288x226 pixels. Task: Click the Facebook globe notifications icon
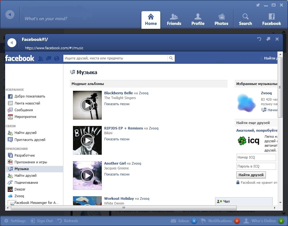coord(57,58)
